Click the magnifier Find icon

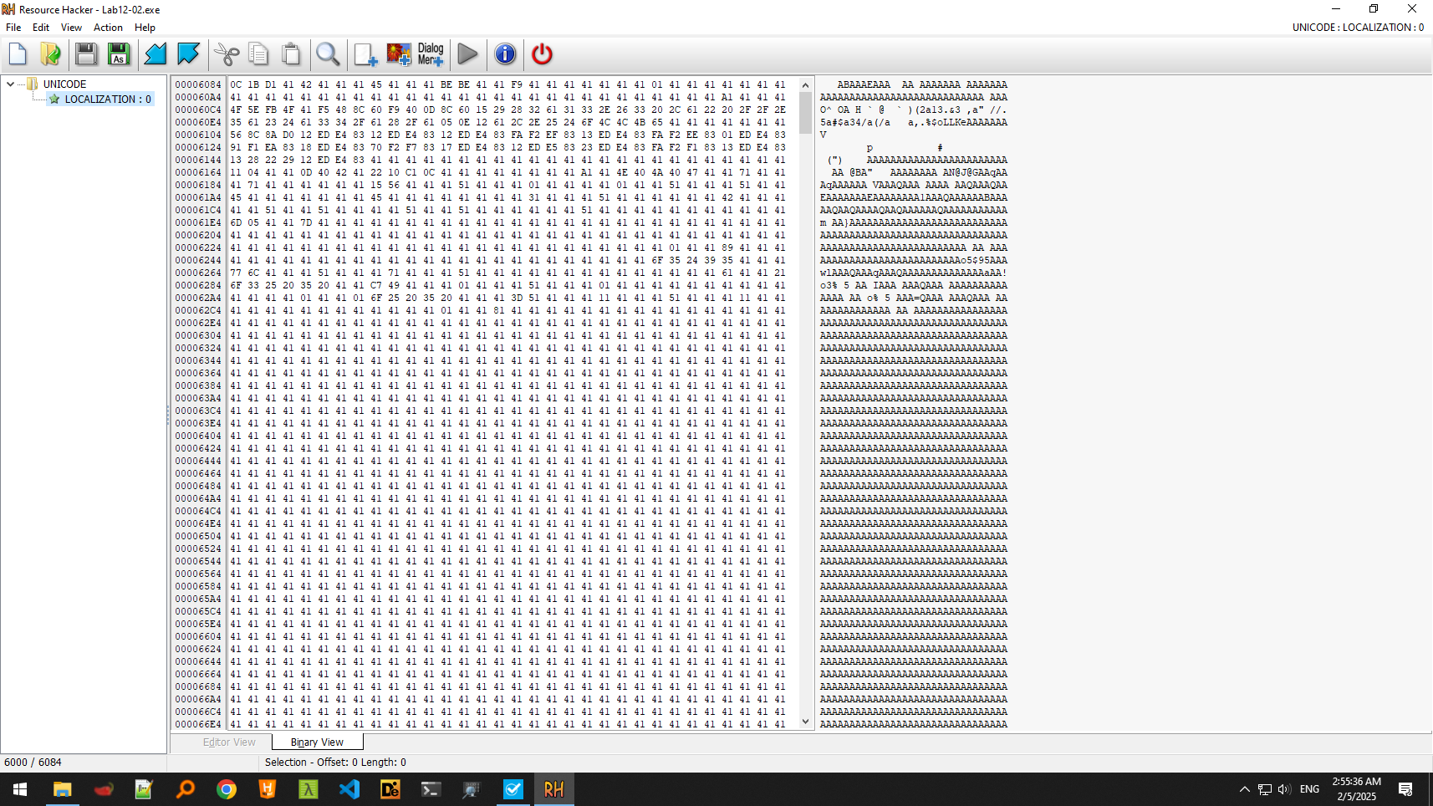328,54
